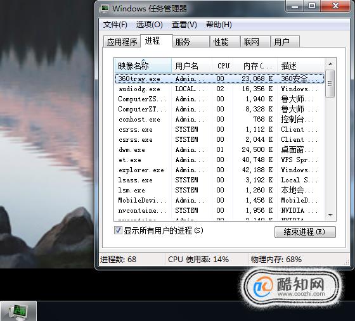Sort the list by CPU column

point(223,66)
